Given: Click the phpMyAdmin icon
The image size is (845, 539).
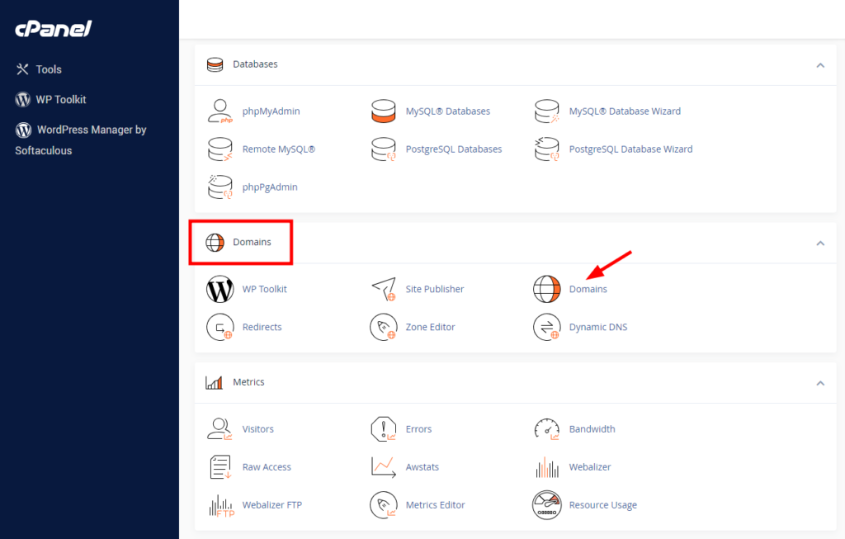Looking at the screenshot, I should click(220, 111).
